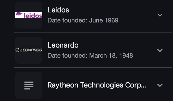Expand the Leonardo entry chevron
The image size is (173, 101).
tap(160, 50)
